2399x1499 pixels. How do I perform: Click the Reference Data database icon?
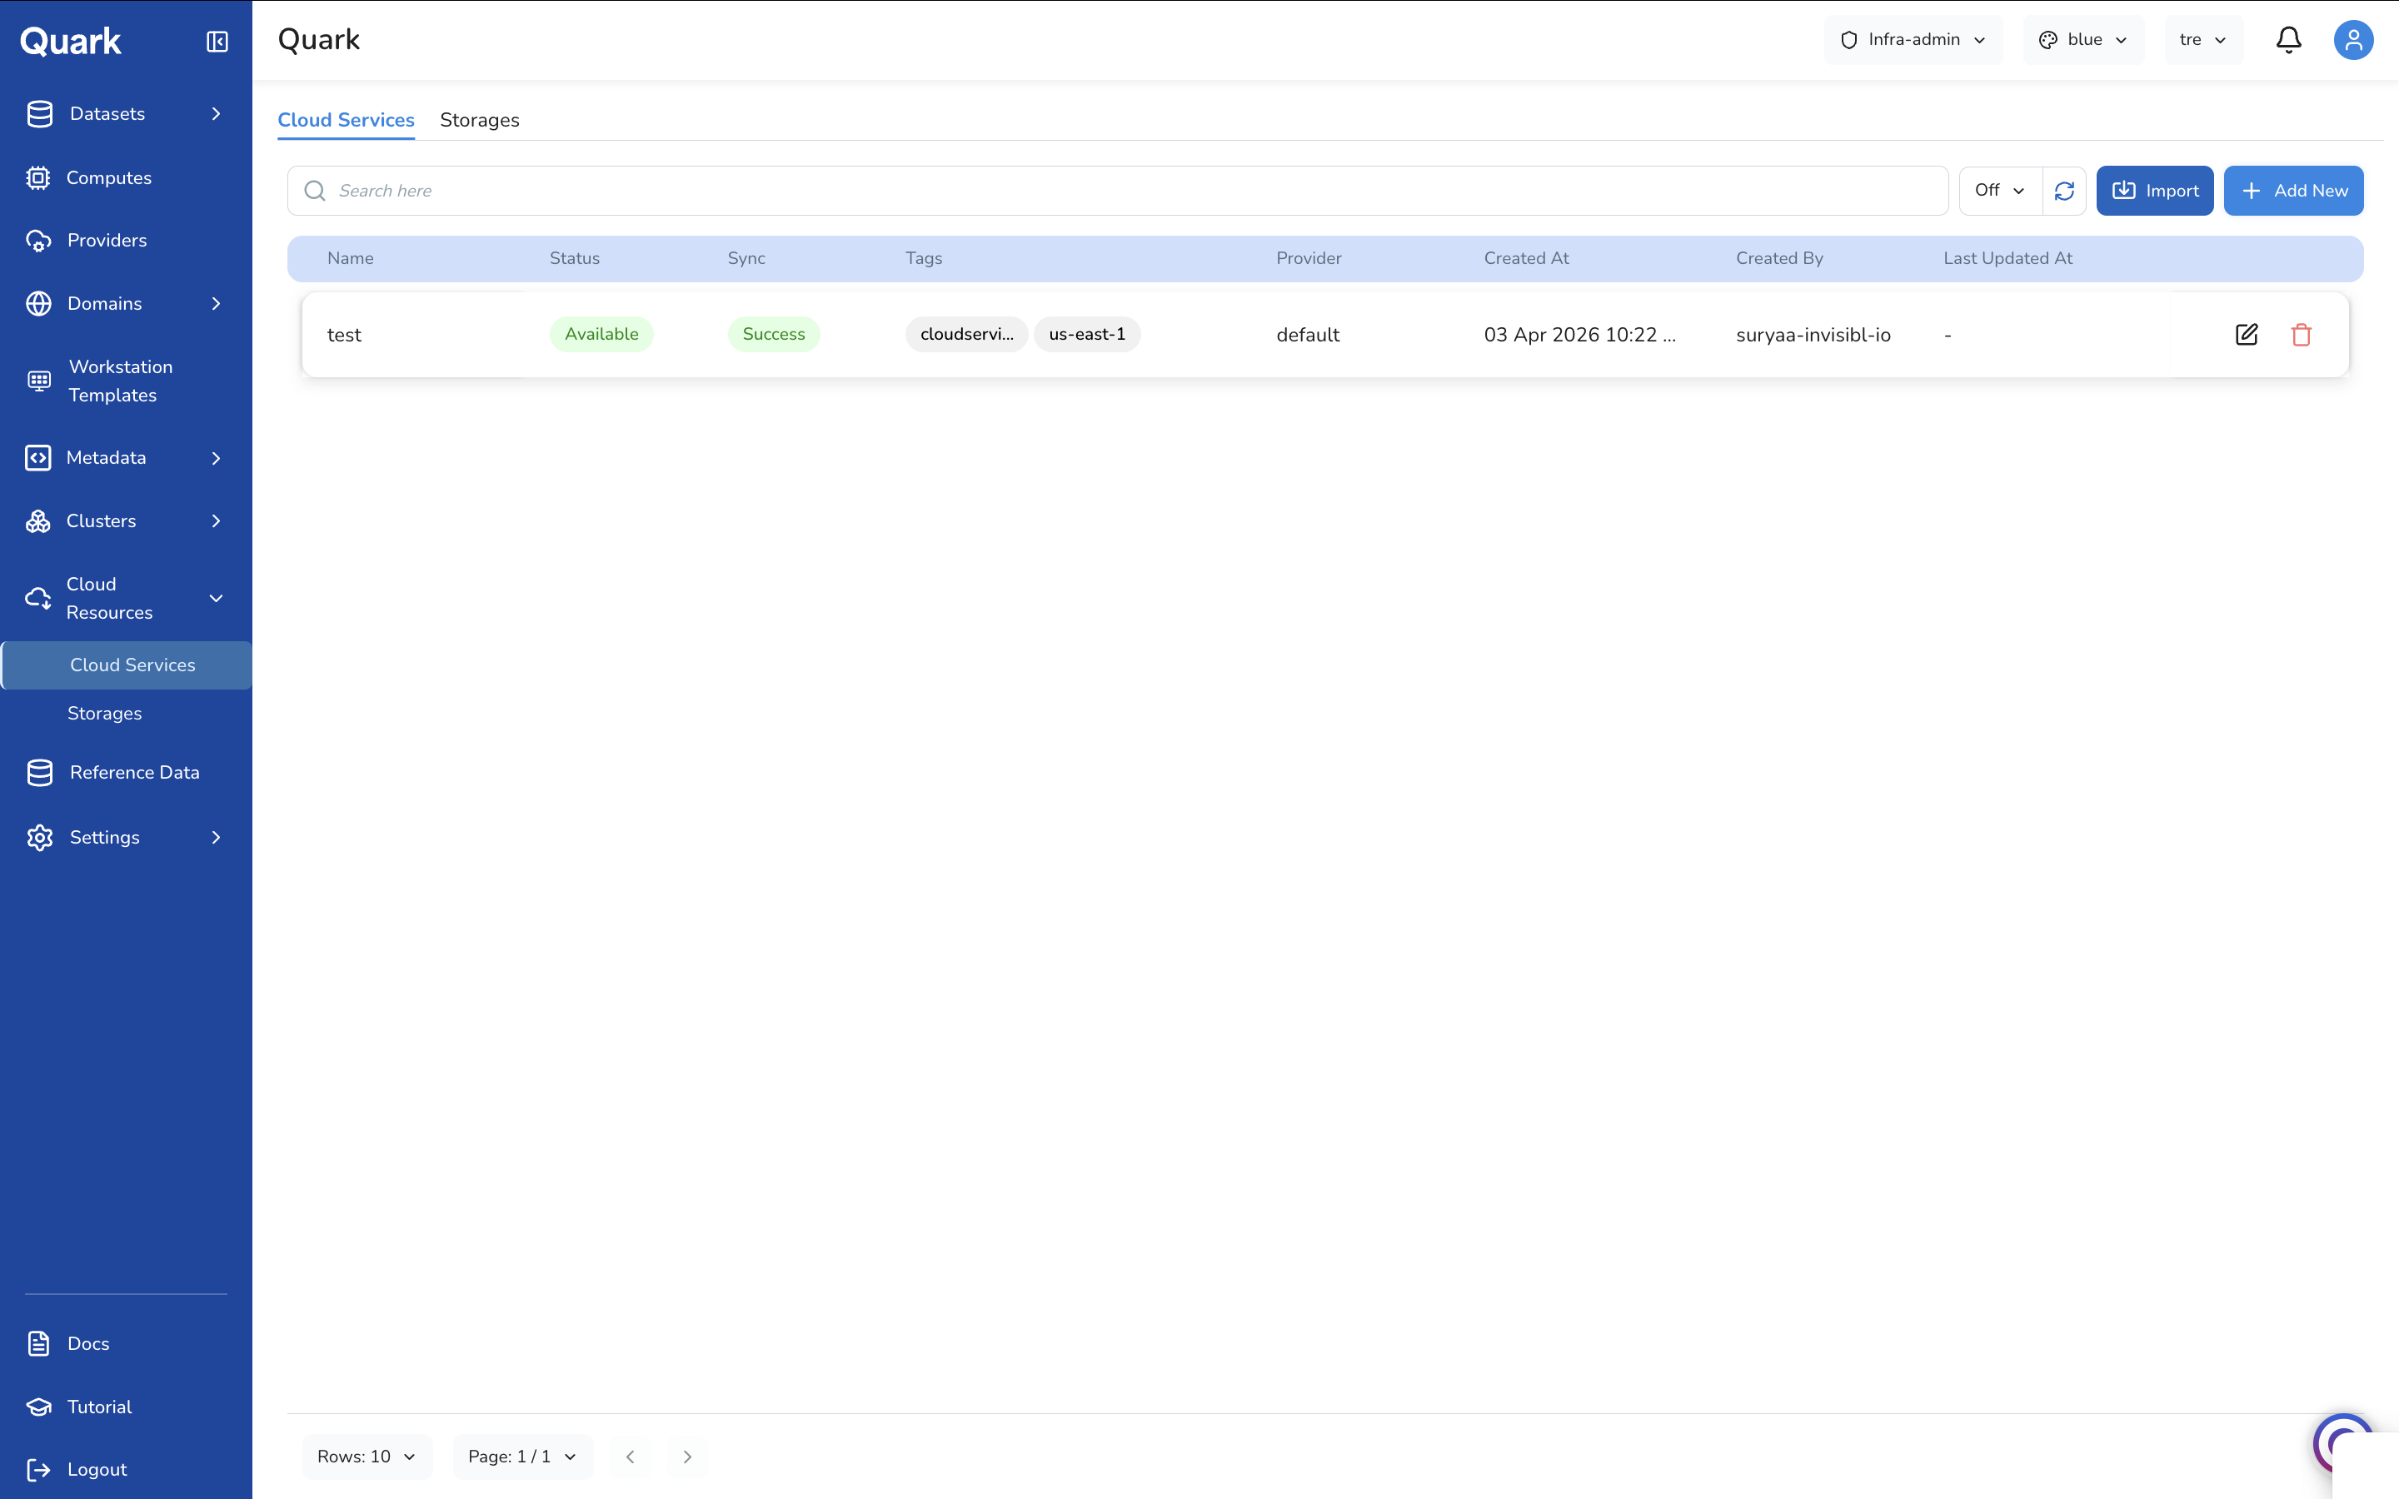[x=40, y=772]
